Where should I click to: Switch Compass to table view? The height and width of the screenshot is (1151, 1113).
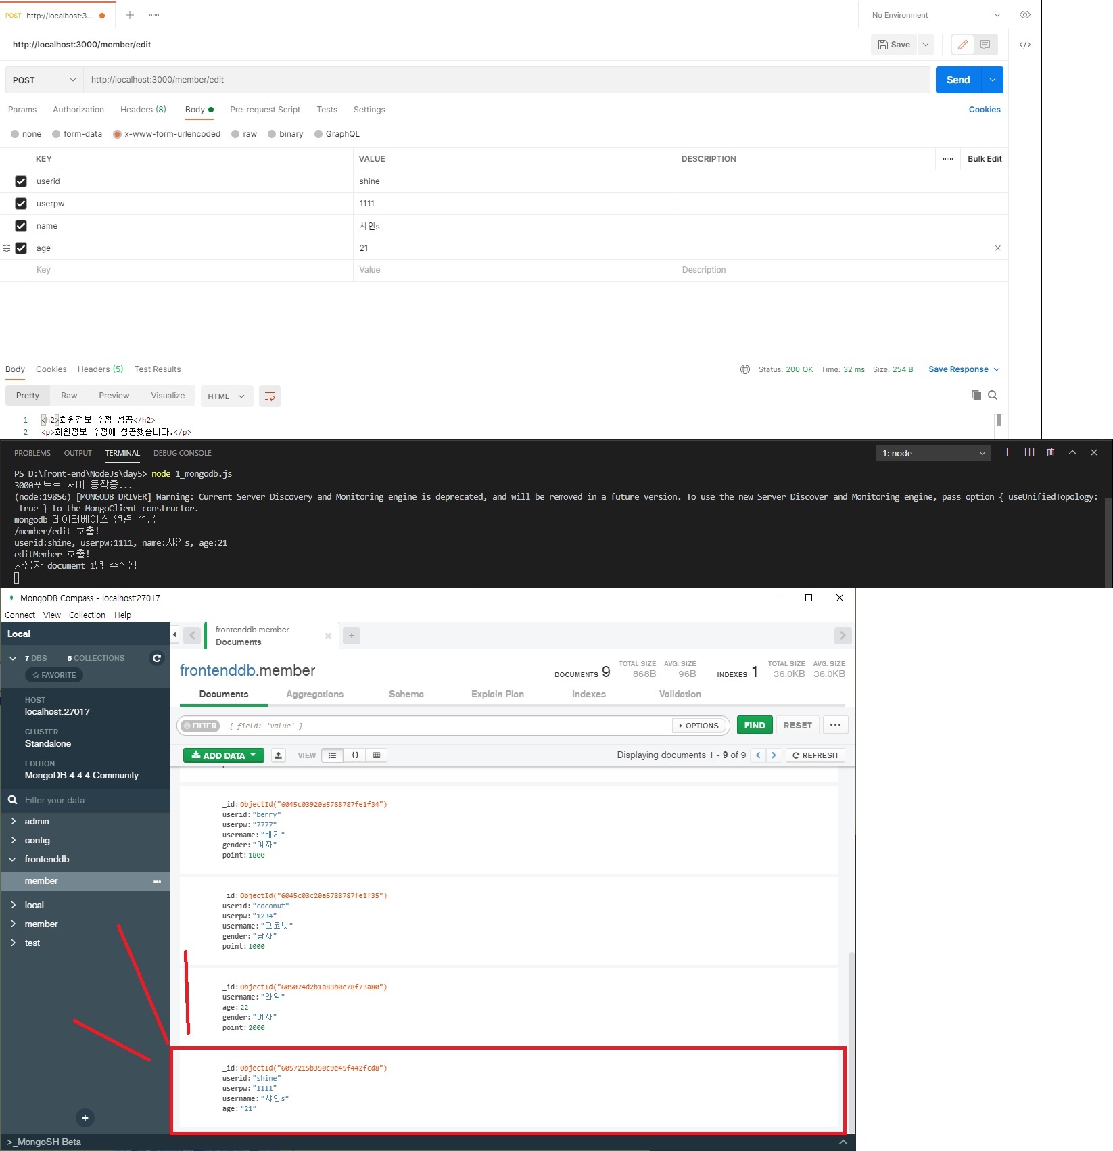tap(377, 755)
